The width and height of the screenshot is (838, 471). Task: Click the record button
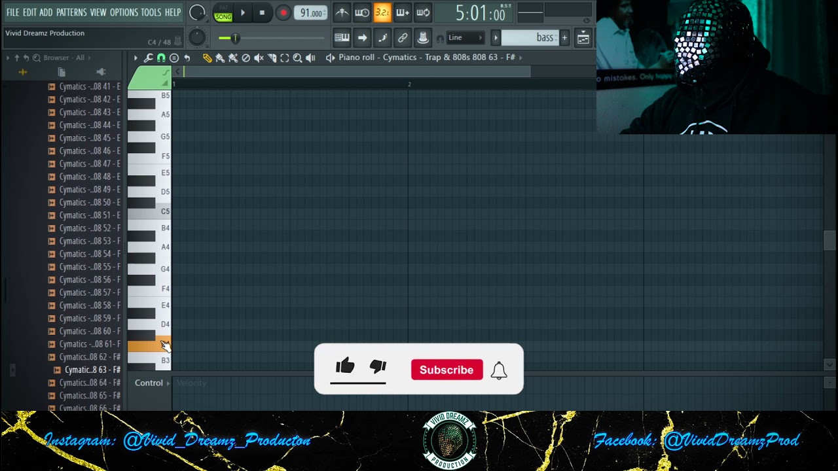click(283, 12)
